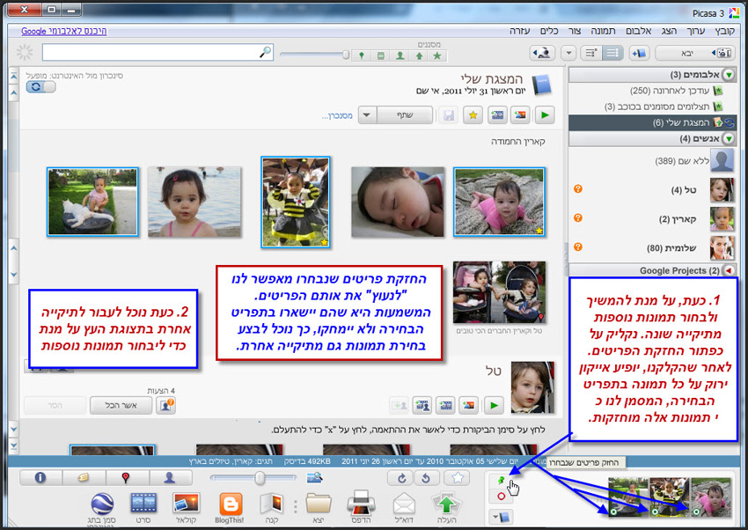Filter to starred photos only
This screenshot has width=748, height=530.
click(437, 55)
